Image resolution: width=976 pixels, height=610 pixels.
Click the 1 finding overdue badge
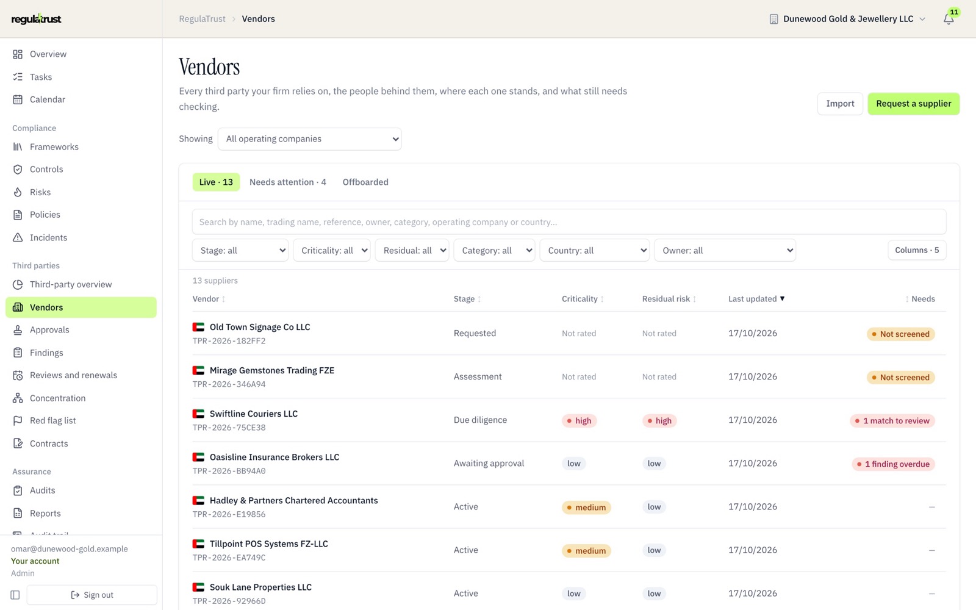893,464
